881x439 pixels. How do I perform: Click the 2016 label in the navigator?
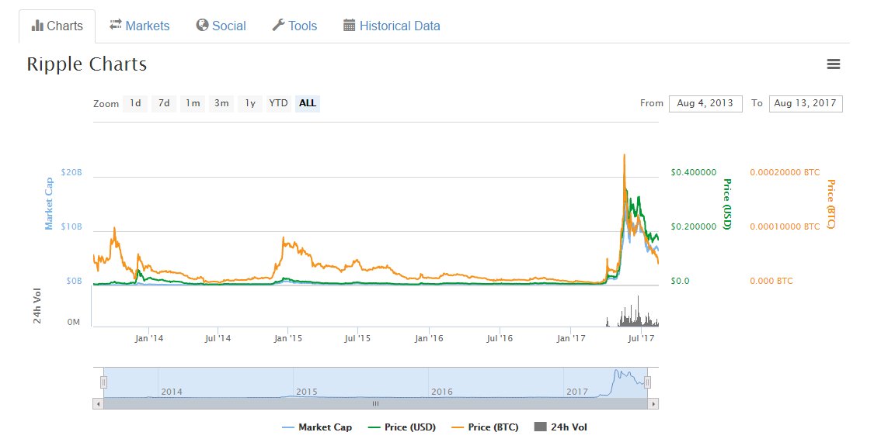[441, 392]
